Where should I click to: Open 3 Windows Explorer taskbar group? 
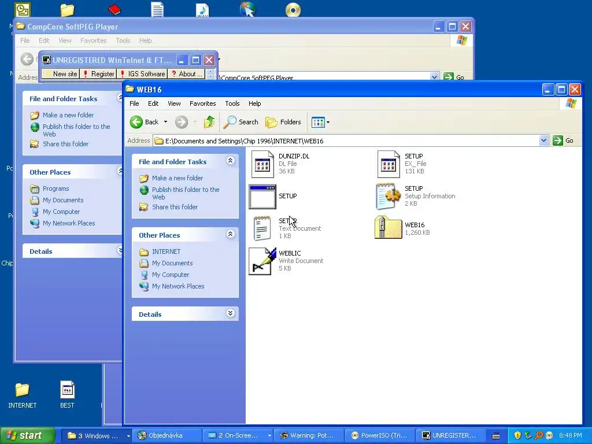97,436
